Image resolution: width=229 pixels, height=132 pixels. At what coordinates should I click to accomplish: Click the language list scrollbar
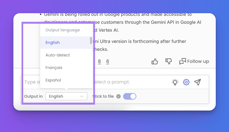(91, 40)
